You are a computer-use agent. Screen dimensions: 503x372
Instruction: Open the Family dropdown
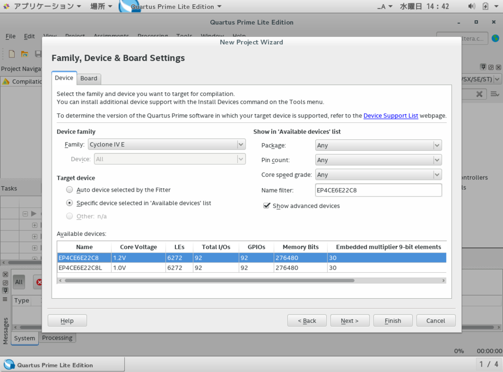click(x=167, y=144)
